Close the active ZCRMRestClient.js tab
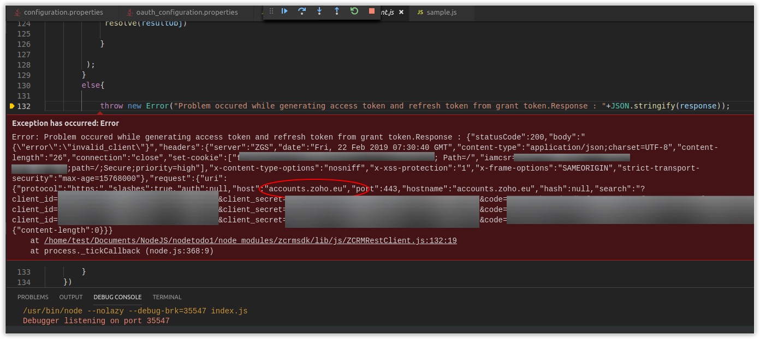Screen dimensions: 760x339 click(401, 12)
